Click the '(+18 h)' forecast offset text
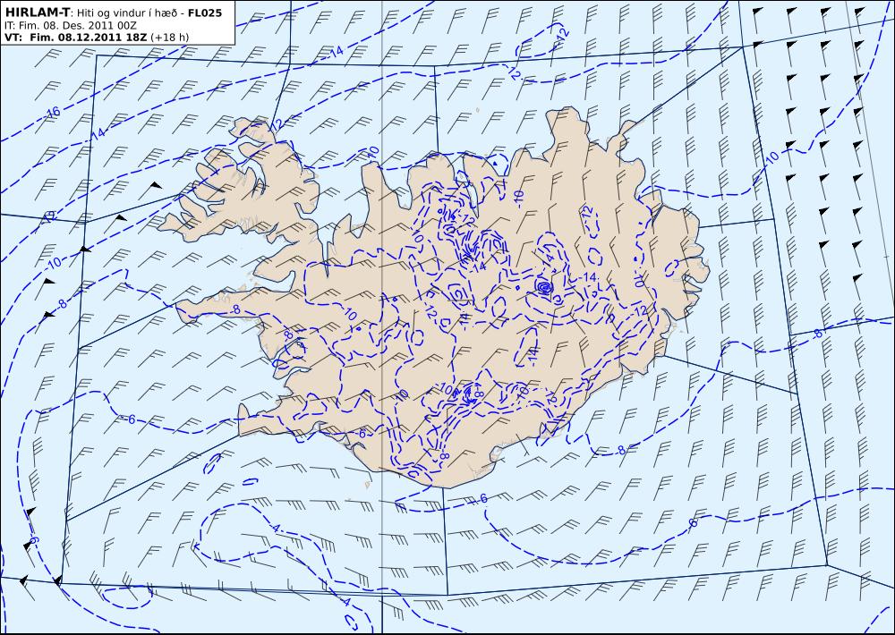Screen dimensions: 895x635 pos(169,38)
